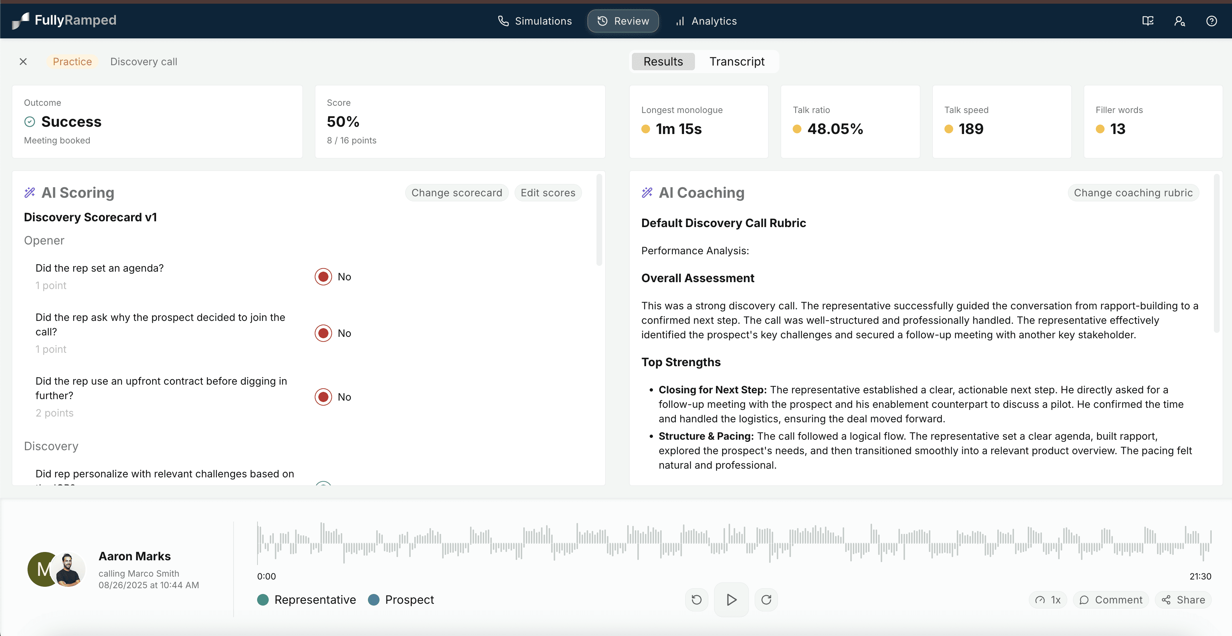Open the Simulations tab
The height and width of the screenshot is (636, 1232).
tap(535, 21)
